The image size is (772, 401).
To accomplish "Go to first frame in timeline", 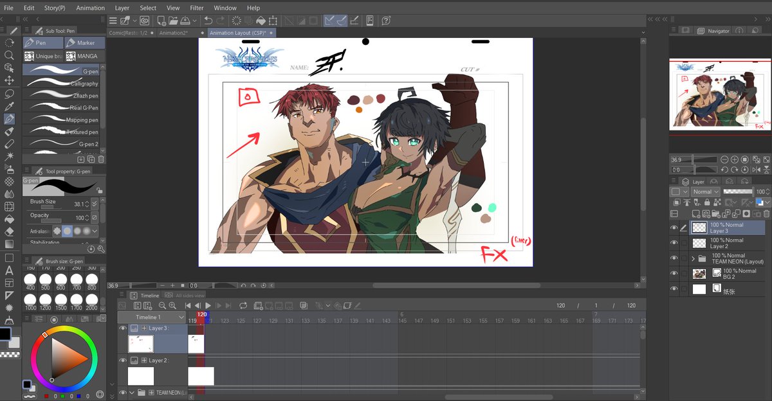I will pyautogui.click(x=187, y=306).
